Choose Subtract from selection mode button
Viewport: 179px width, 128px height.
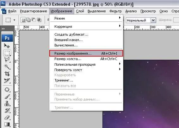click(x=34, y=20)
